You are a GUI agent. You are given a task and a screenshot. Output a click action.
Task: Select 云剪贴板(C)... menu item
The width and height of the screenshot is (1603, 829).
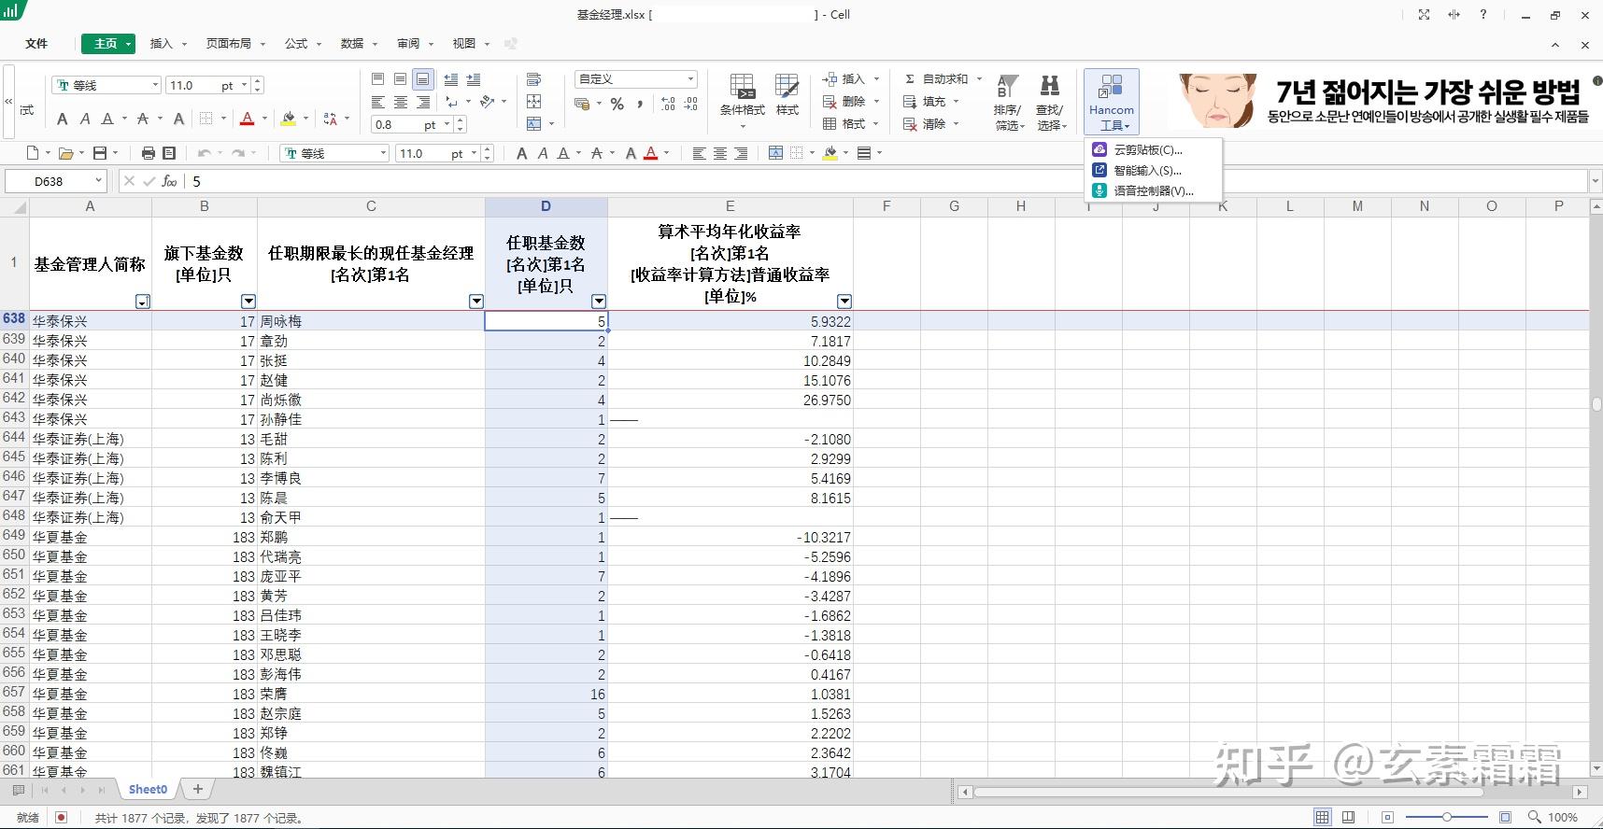click(x=1154, y=149)
